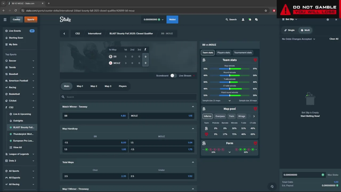Click the Tennis icon in sidebar

(x=7, y=67)
